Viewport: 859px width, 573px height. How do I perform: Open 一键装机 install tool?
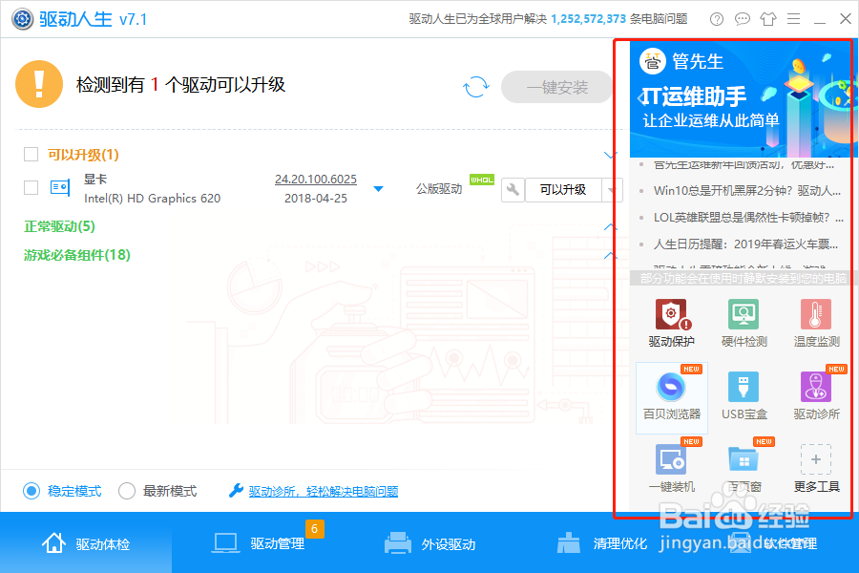click(671, 468)
